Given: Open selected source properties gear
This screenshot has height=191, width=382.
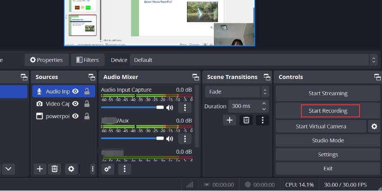Looking at the screenshot, I should click(71, 169).
